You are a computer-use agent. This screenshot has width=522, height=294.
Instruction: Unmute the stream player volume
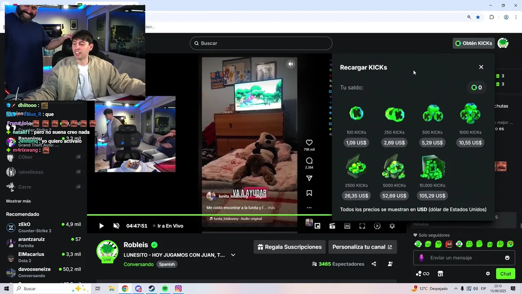(x=116, y=226)
